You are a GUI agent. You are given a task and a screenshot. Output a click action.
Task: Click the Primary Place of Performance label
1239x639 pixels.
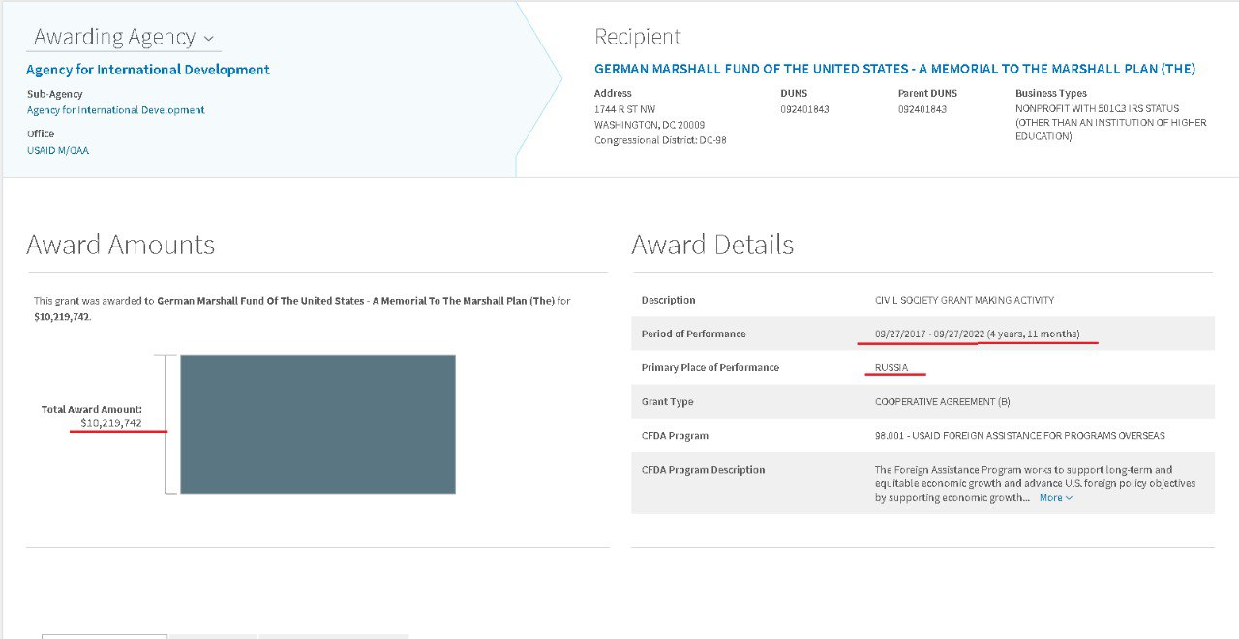tap(710, 367)
